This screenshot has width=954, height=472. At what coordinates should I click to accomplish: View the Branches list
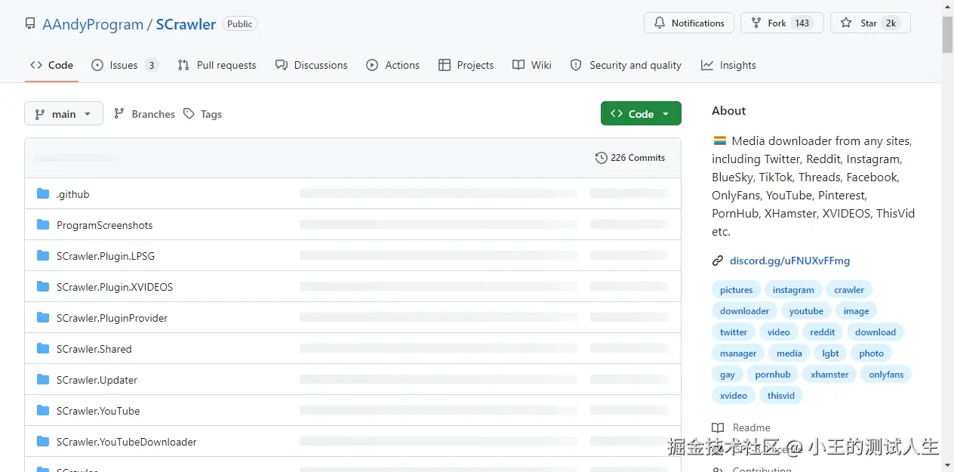(144, 114)
